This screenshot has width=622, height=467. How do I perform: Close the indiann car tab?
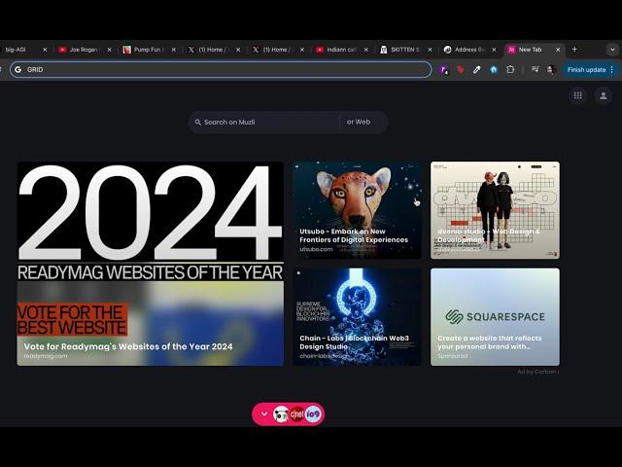click(x=366, y=50)
